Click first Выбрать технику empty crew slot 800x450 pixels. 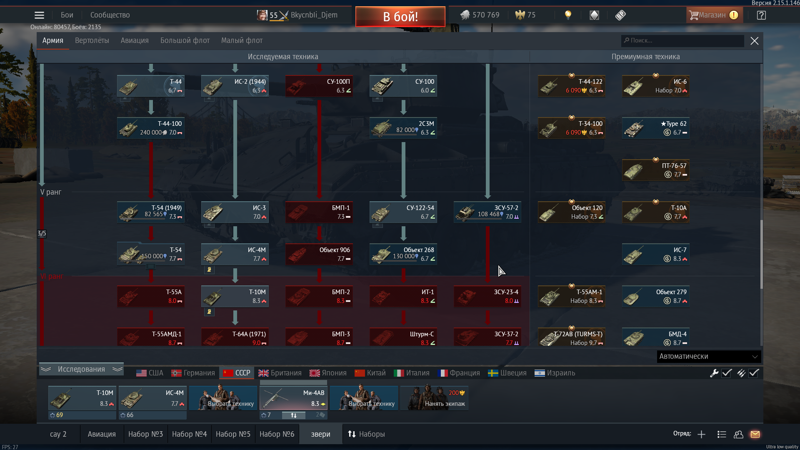pyautogui.click(x=223, y=398)
